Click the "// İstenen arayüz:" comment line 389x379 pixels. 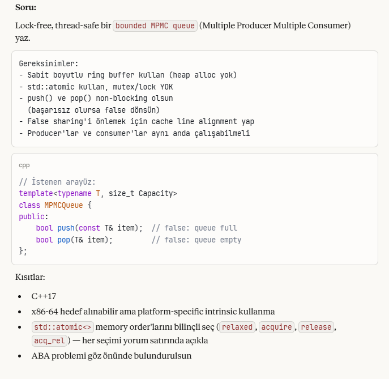point(57,182)
